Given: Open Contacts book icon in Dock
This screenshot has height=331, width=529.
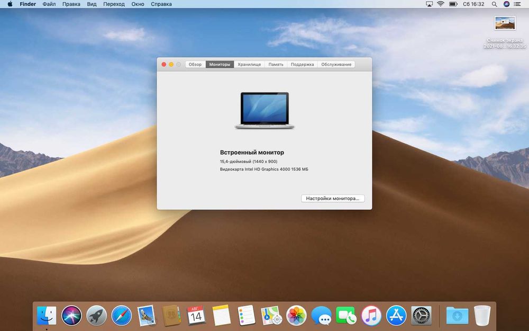Looking at the screenshot, I should coord(171,316).
